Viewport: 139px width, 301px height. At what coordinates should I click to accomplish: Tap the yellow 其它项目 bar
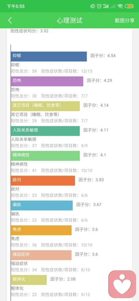(45, 106)
